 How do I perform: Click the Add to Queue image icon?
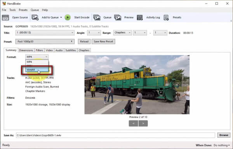(x=35, y=17)
